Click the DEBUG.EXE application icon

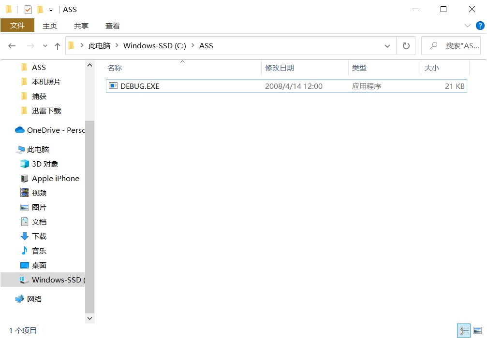point(113,85)
